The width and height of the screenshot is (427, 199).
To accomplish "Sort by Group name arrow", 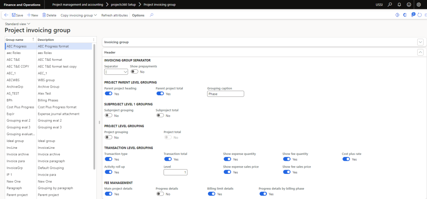I will 33,39.
